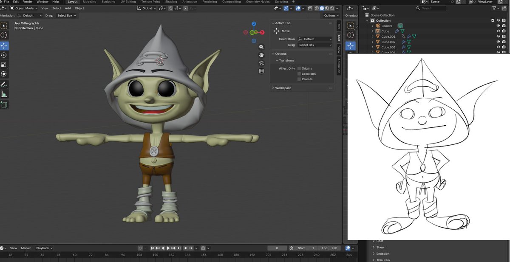Open the Playback popover in the timeline
The height and width of the screenshot is (262, 510).
43,248
